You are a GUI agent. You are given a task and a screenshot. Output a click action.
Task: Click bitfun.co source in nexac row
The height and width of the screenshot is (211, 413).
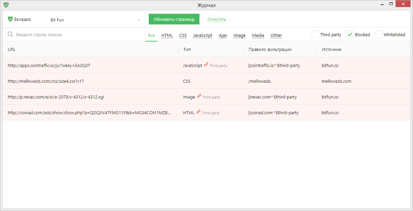tap(330, 97)
